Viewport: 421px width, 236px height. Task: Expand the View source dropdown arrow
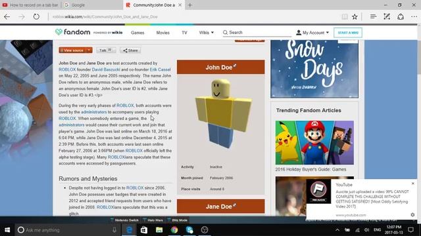89,50
